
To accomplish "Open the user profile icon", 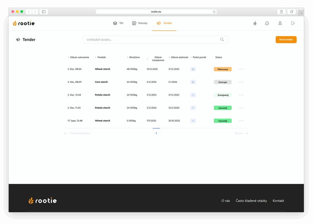I will pyautogui.click(x=280, y=23).
